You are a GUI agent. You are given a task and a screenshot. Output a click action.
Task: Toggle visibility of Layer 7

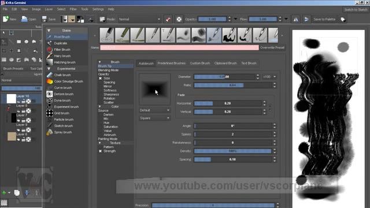[18, 121]
